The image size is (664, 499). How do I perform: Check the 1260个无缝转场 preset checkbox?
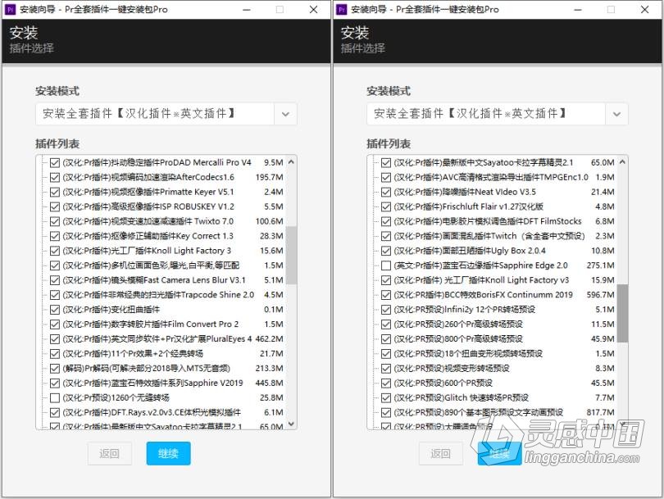(55, 398)
